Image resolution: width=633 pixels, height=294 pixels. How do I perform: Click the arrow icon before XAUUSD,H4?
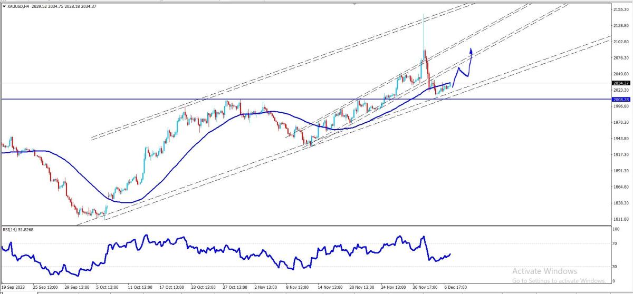coord(4,6)
